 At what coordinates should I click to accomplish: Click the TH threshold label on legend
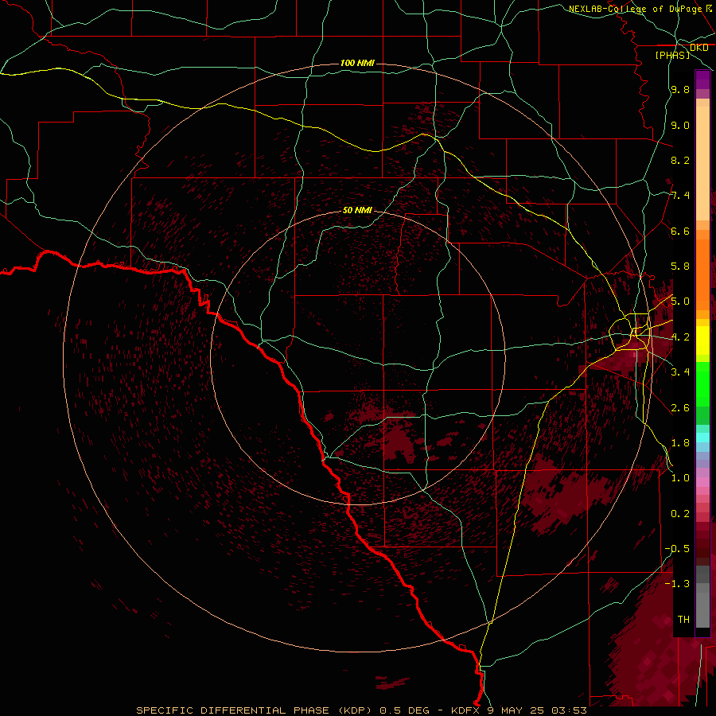click(x=683, y=620)
